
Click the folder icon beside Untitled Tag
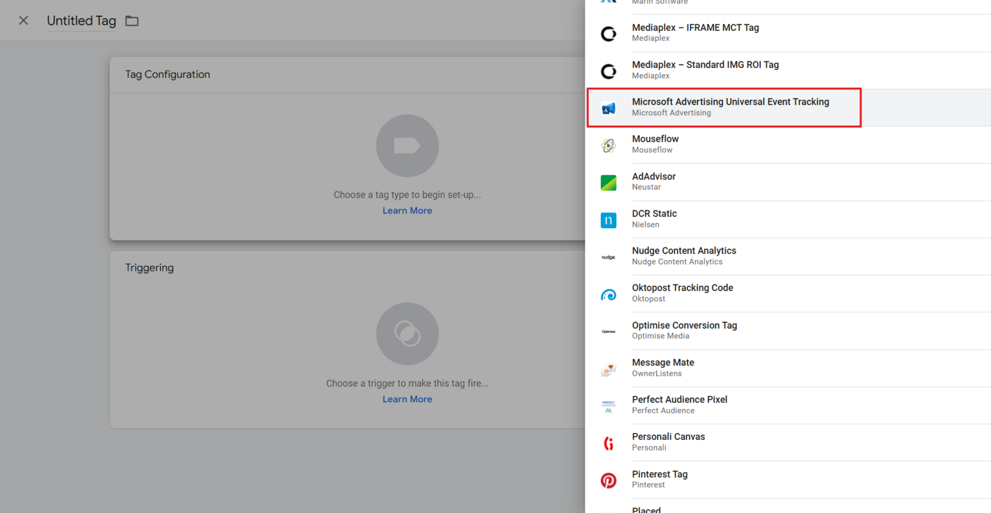[132, 21]
